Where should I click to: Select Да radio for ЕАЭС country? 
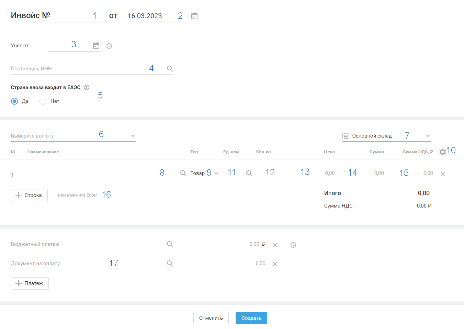[x=14, y=101]
